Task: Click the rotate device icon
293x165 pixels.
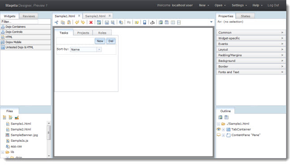Action: (x=153, y=22)
